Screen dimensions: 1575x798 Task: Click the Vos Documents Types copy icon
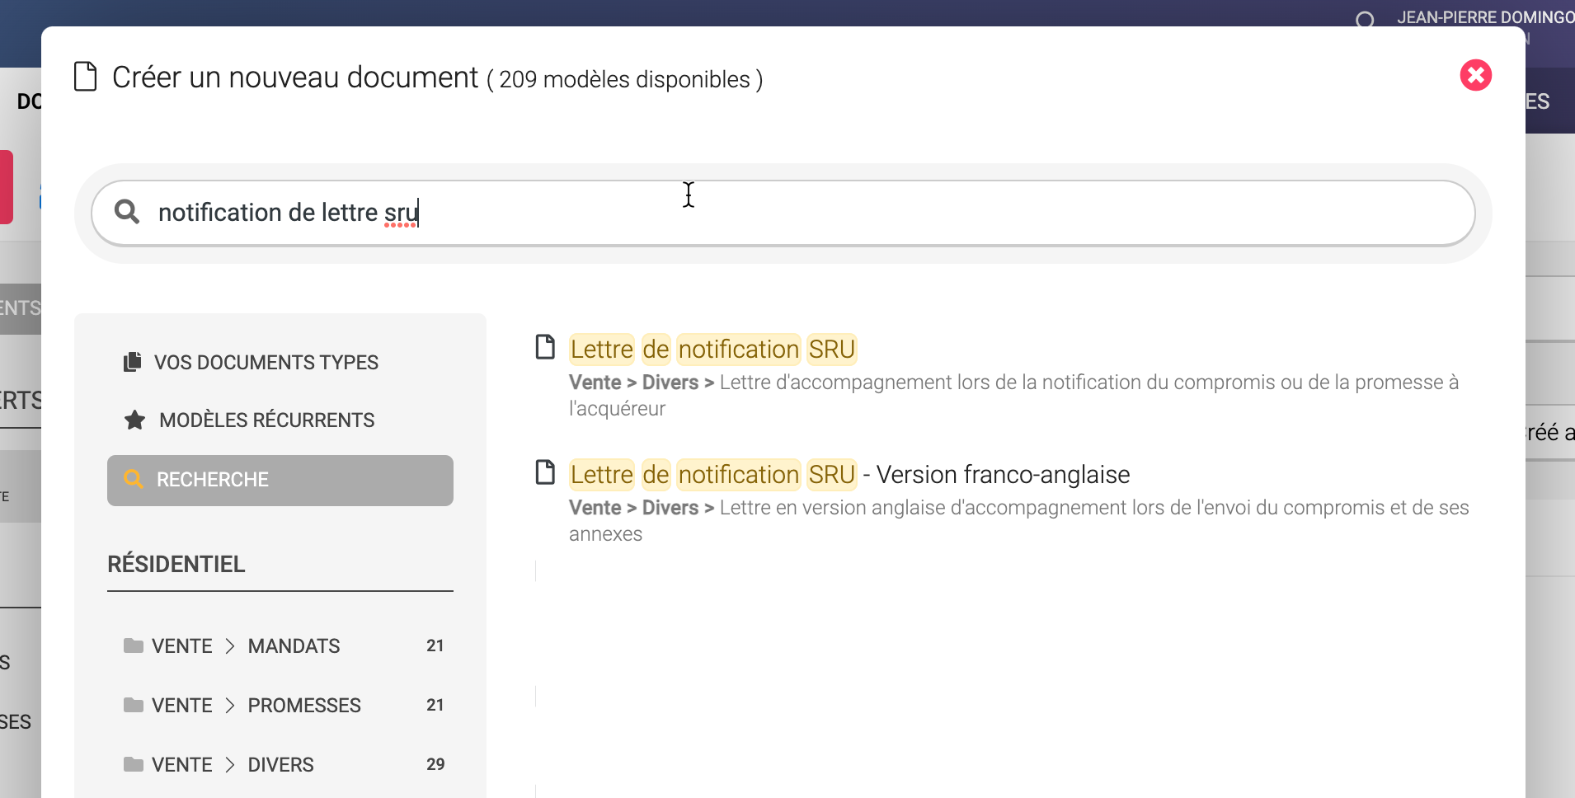coord(132,362)
